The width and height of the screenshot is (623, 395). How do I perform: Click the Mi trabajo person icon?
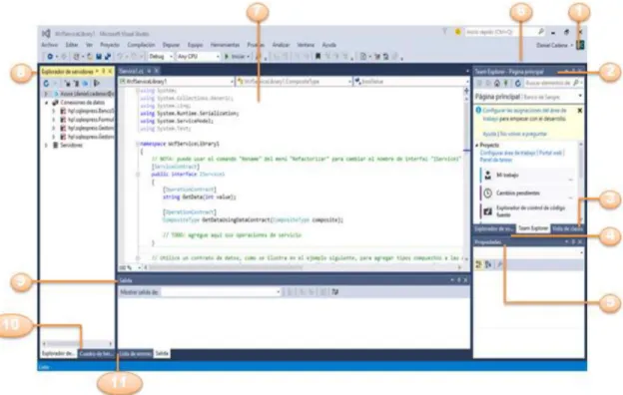[x=488, y=176]
